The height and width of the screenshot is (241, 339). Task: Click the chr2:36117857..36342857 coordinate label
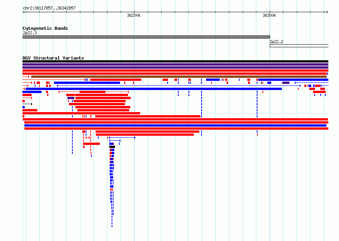pos(49,8)
